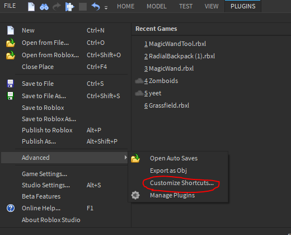291x235 pixels.
Task: Click folder icon next to Open from File
Action: tap(11, 43)
